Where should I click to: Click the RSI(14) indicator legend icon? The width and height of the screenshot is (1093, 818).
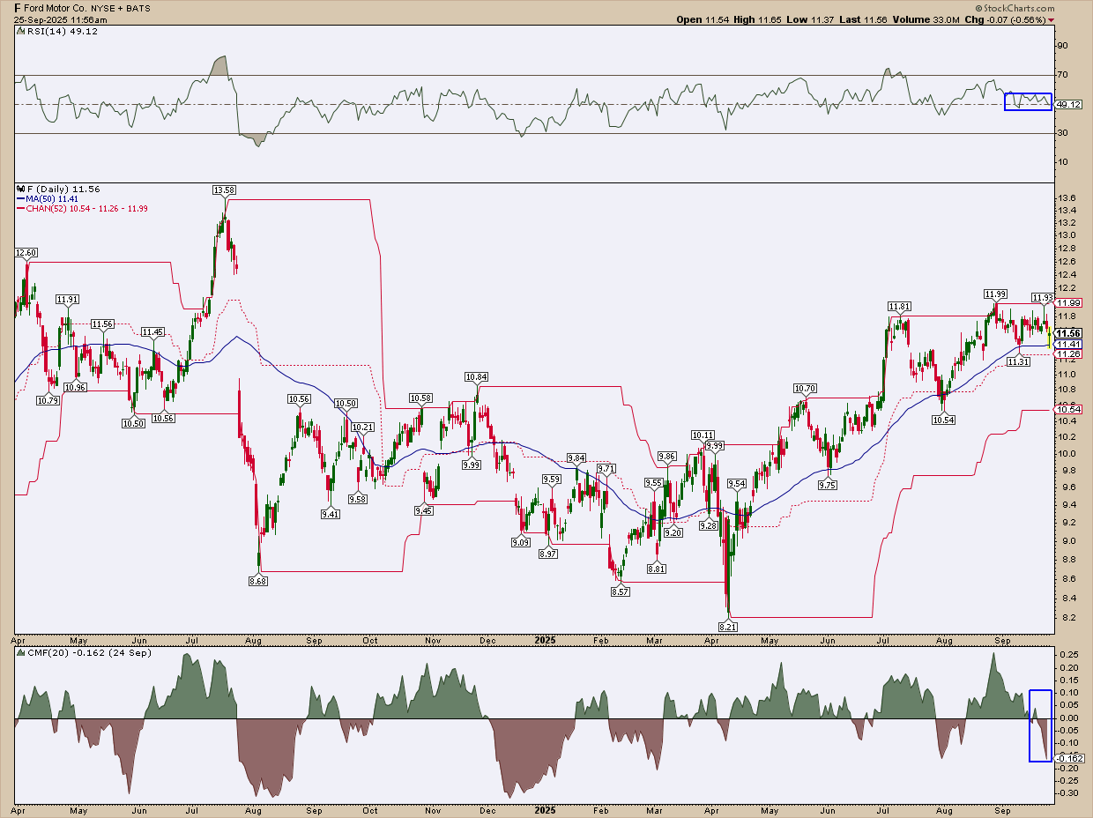click(19, 31)
